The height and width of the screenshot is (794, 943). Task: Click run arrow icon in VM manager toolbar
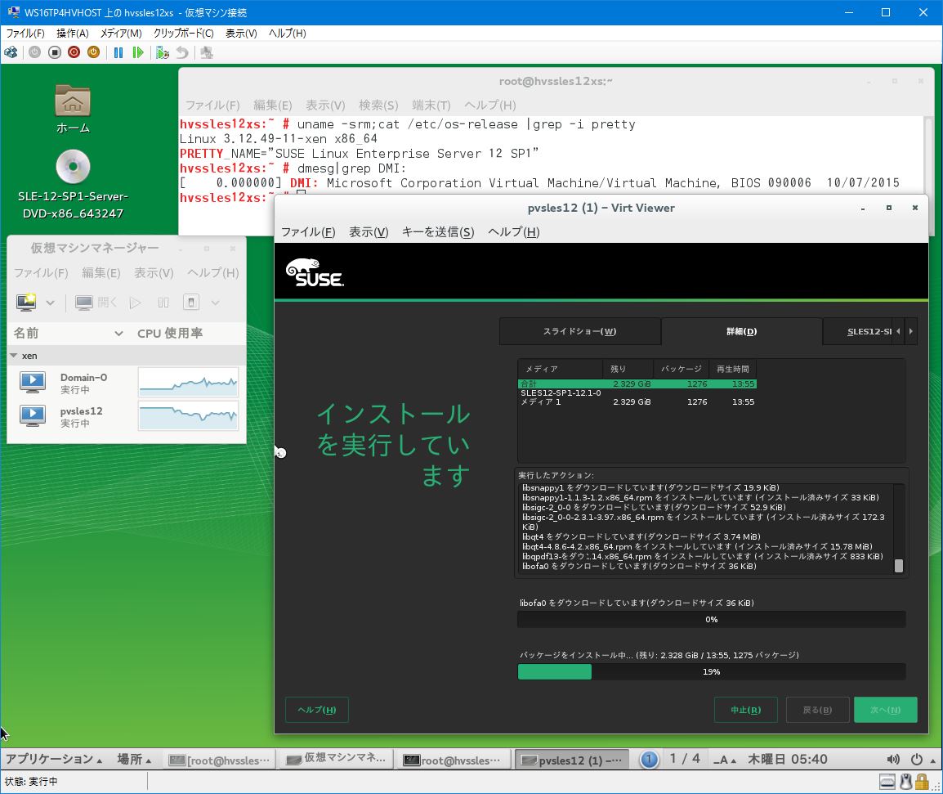(x=136, y=303)
